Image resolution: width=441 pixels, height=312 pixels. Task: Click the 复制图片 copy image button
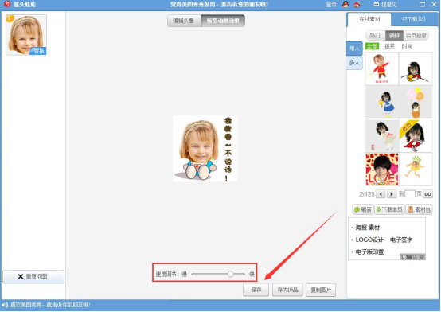pos(321,290)
